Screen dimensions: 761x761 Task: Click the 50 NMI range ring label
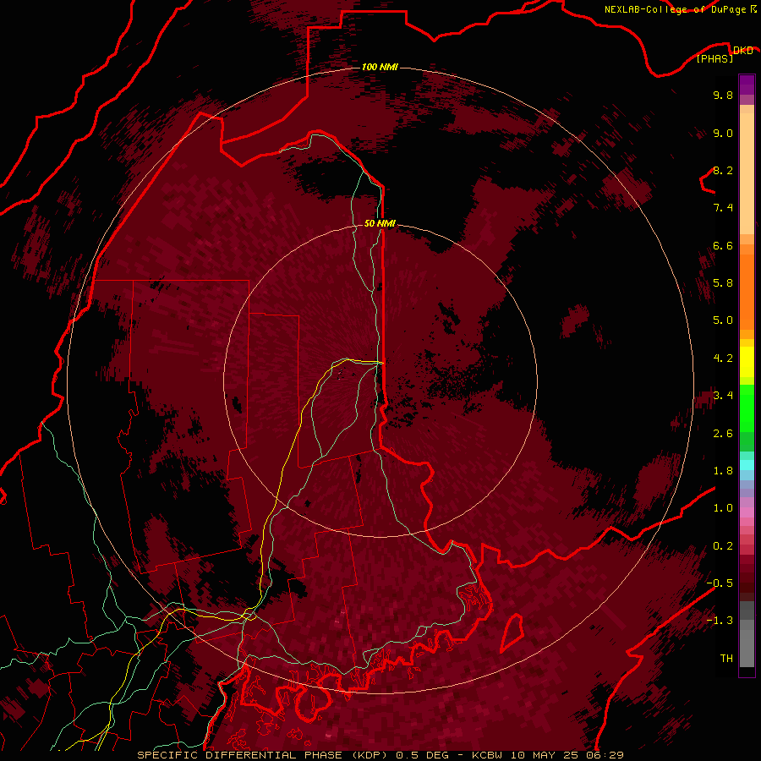[380, 223]
